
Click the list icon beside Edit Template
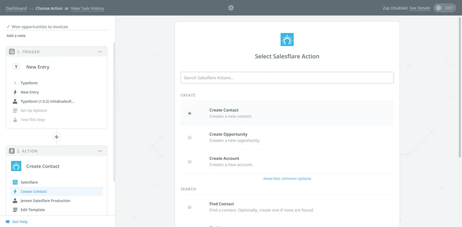(15, 210)
